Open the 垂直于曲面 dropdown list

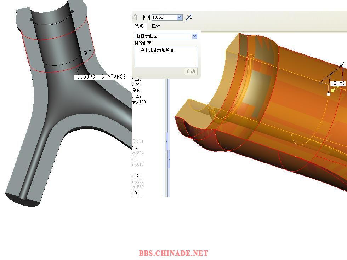point(194,36)
